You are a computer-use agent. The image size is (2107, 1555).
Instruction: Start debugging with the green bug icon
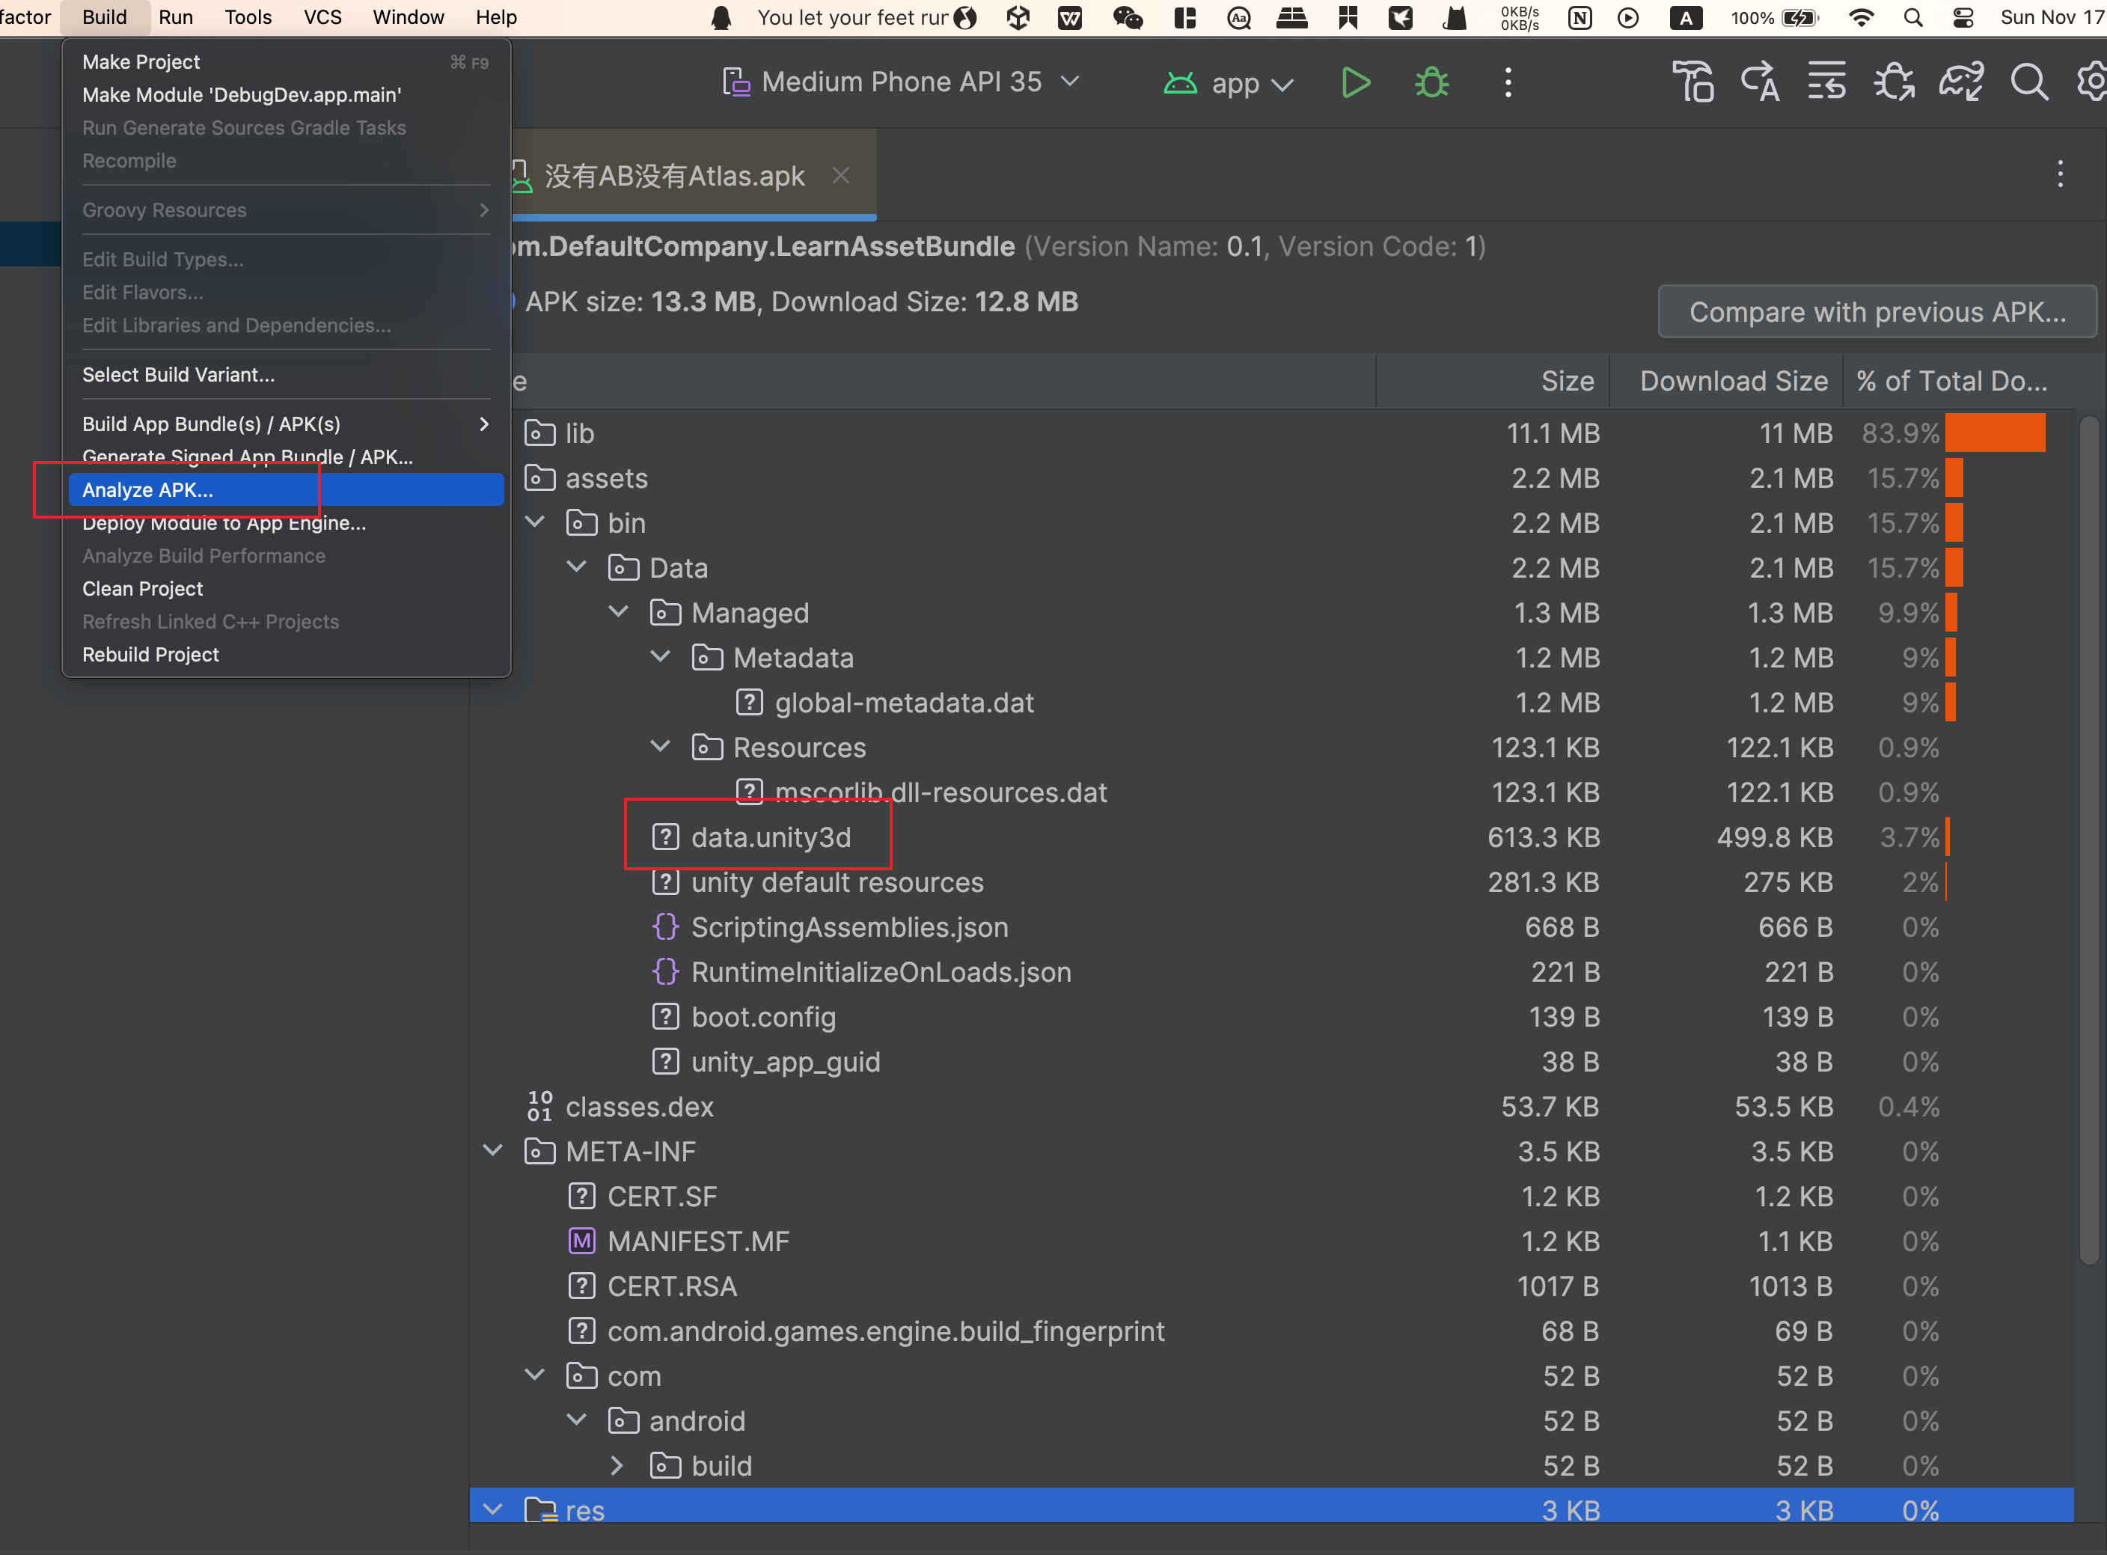pos(1431,83)
